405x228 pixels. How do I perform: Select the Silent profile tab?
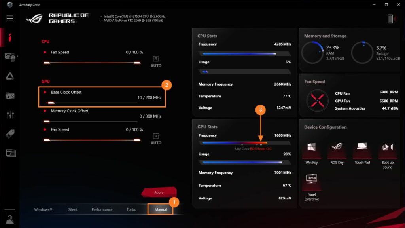click(x=72, y=209)
